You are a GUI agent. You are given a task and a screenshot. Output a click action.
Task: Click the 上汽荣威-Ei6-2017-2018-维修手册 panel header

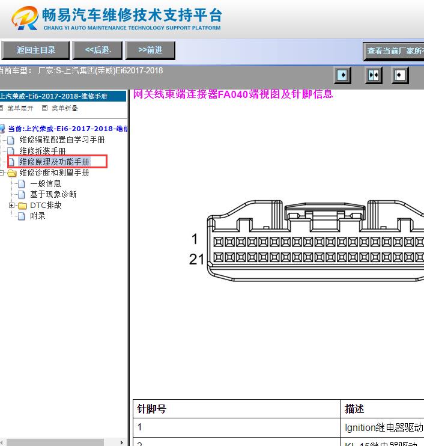(63, 96)
